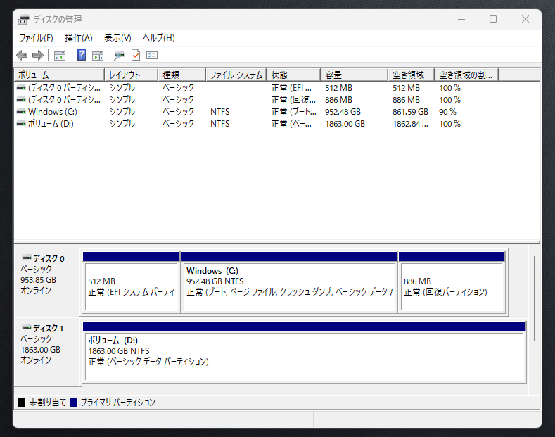The image size is (555, 437).
Task: Sort by the 状態 column header
Action: pyautogui.click(x=294, y=75)
